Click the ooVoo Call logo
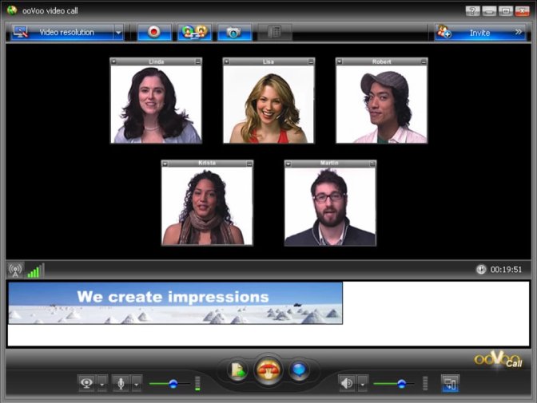The image size is (537, 403). 499,359
